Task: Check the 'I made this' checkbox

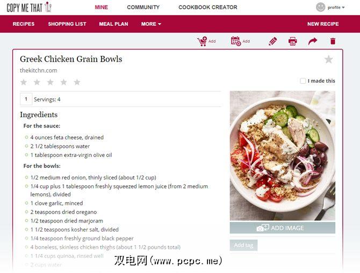Action: pos(303,81)
